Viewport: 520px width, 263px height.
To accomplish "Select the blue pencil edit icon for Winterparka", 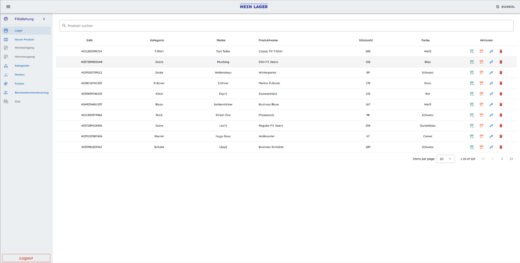I will (491, 72).
